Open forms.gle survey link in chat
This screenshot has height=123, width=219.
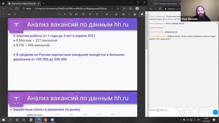tap(171, 19)
